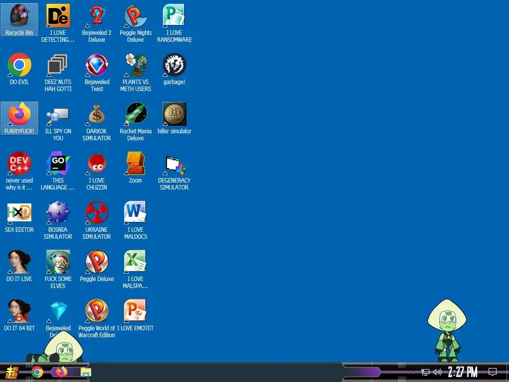Launch the Peggle Deluxe shortcut
The image size is (509, 382).
tap(97, 266)
